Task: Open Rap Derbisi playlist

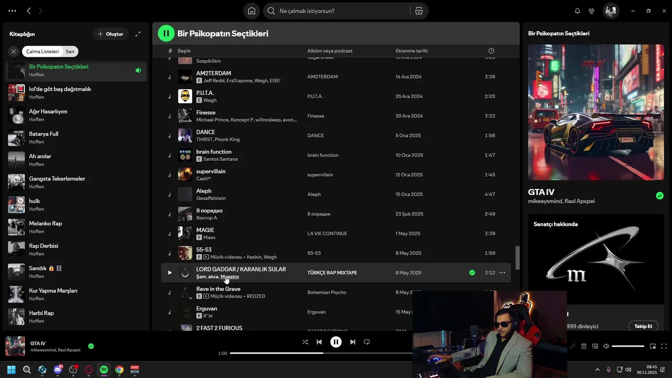Action: 76,250
